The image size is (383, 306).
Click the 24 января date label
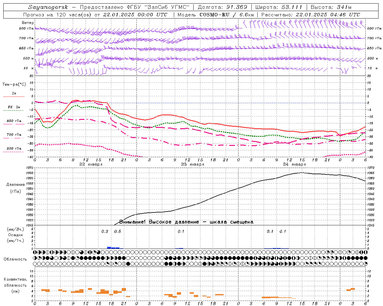tap(294, 164)
